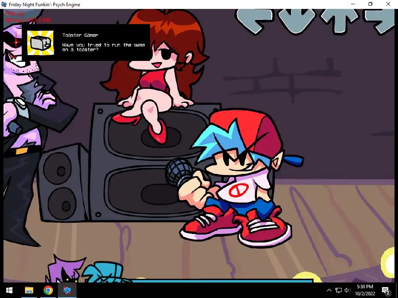
Task: Launch Google Chrome from the taskbar
Action: [48, 290]
